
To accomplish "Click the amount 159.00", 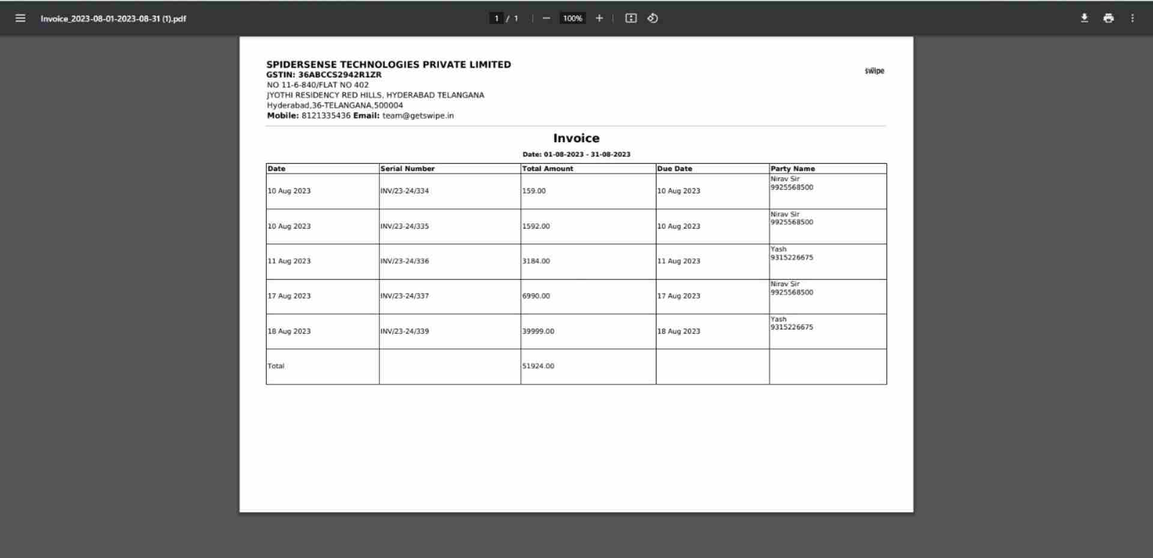I will point(534,191).
